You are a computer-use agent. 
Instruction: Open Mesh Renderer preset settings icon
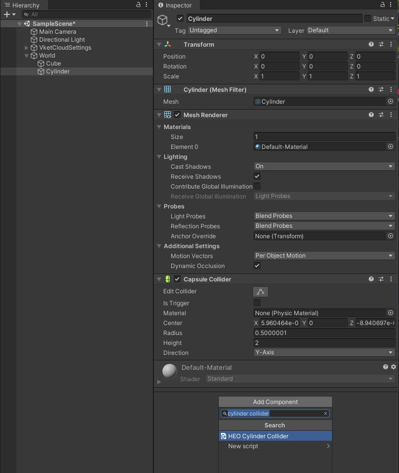pos(381,115)
